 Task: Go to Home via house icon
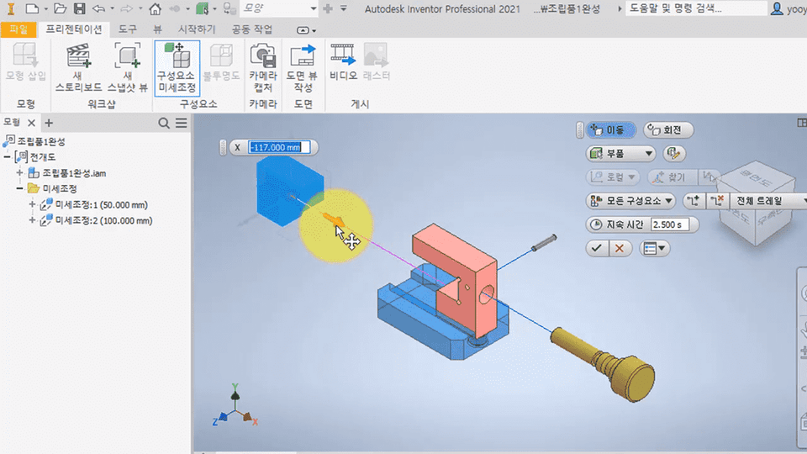(x=155, y=8)
